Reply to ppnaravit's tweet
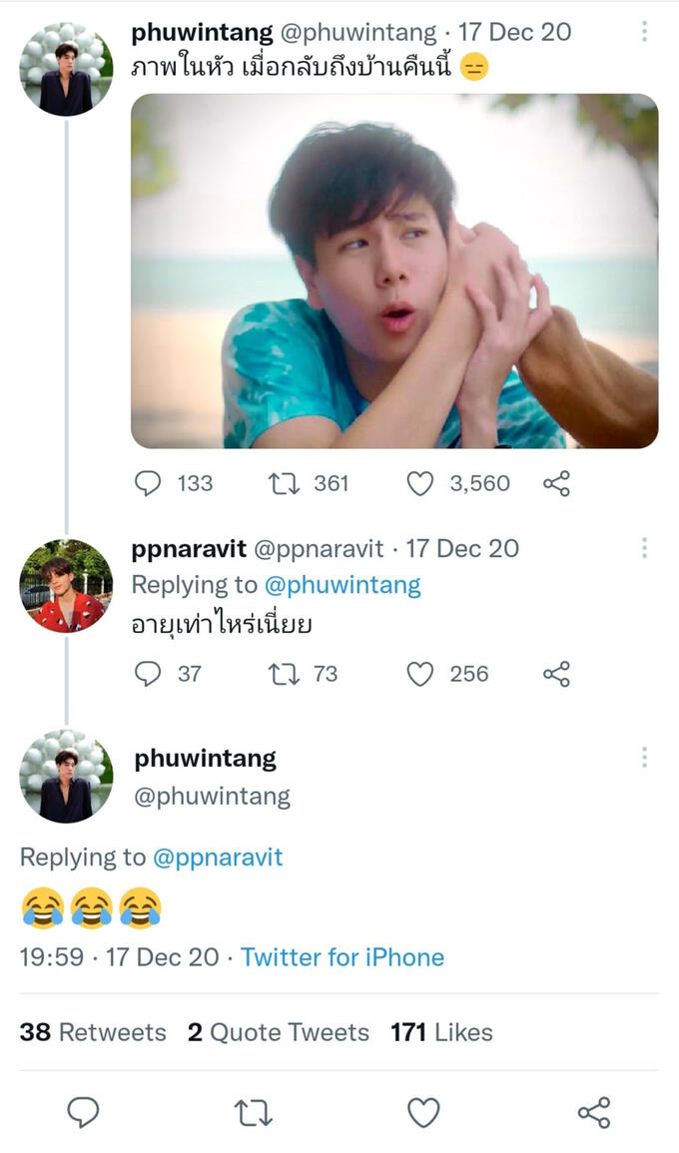This screenshot has height=1153, width=679. (148, 674)
